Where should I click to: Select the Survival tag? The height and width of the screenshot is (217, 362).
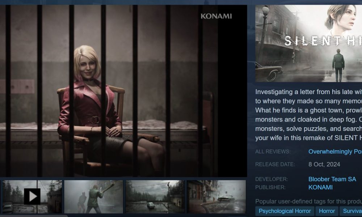pyautogui.click(x=351, y=211)
